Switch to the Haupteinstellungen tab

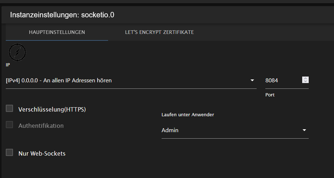pyautogui.click(x=57, y=32)
